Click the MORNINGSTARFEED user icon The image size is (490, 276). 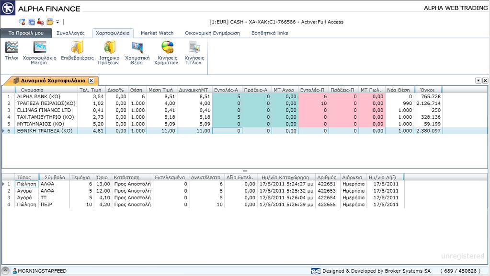[x=14, y=271]
